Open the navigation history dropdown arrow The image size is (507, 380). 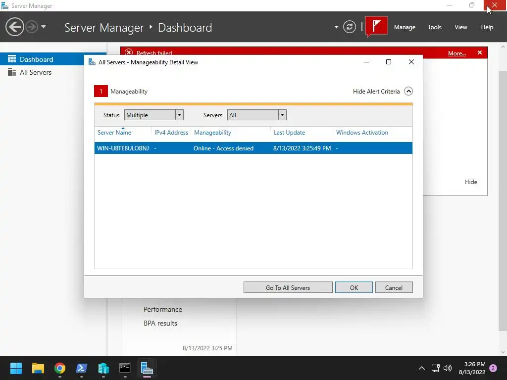coord(44,27)
